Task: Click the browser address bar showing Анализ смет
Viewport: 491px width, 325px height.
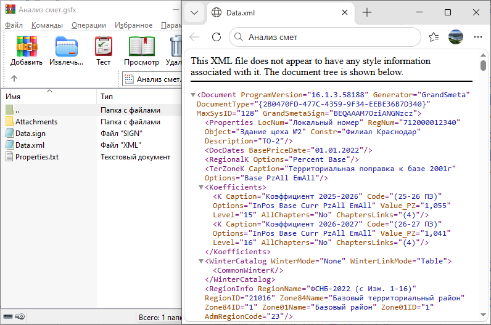Action: pos(324,37)
